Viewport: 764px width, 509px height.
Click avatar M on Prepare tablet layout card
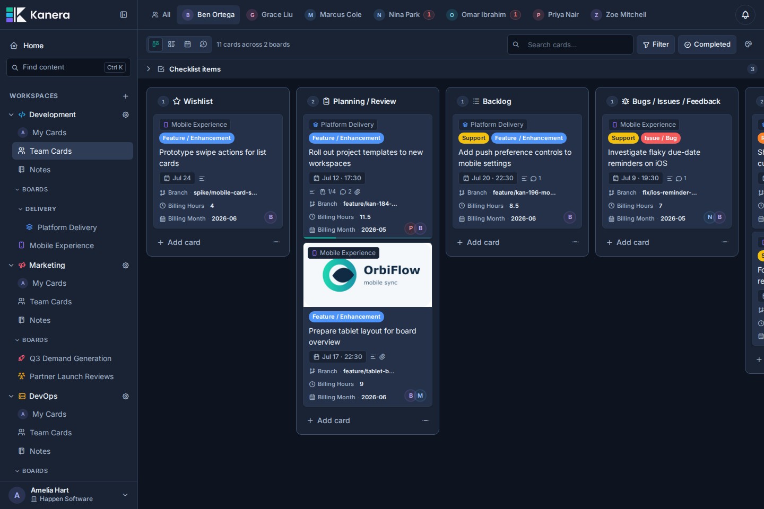(420, 396)
